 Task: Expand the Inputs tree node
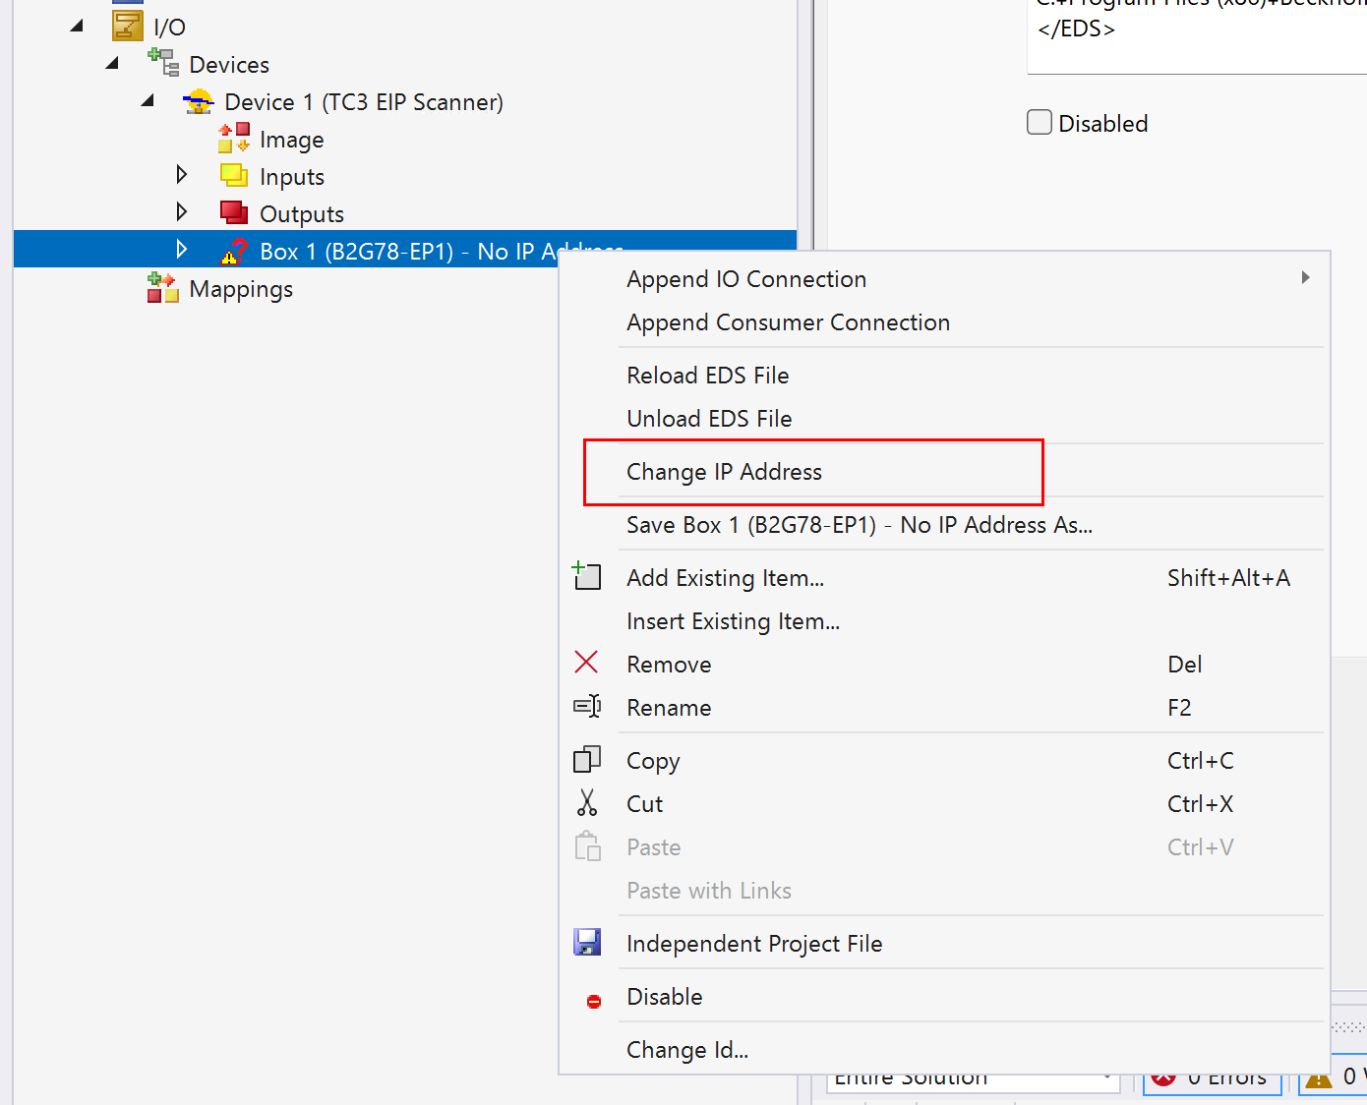pos(181,175)
